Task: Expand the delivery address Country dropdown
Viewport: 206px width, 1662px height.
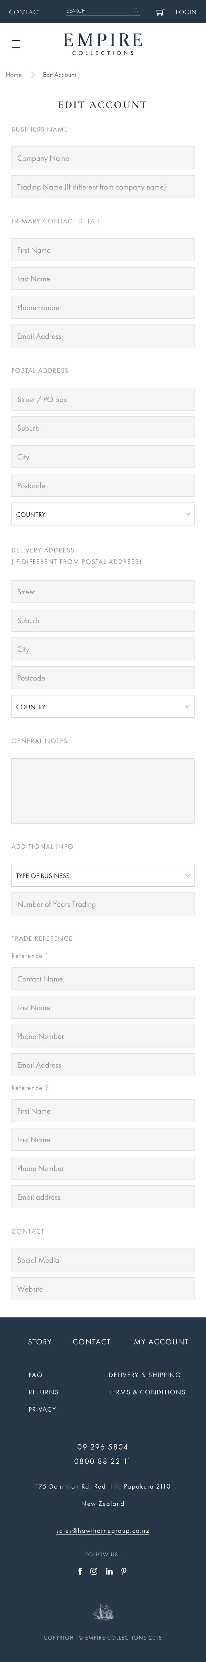Action: [x=103, y=706]
